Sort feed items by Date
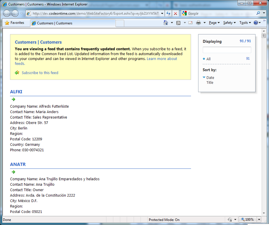Viewport: 269px width, 225px height. click(210, 78)
